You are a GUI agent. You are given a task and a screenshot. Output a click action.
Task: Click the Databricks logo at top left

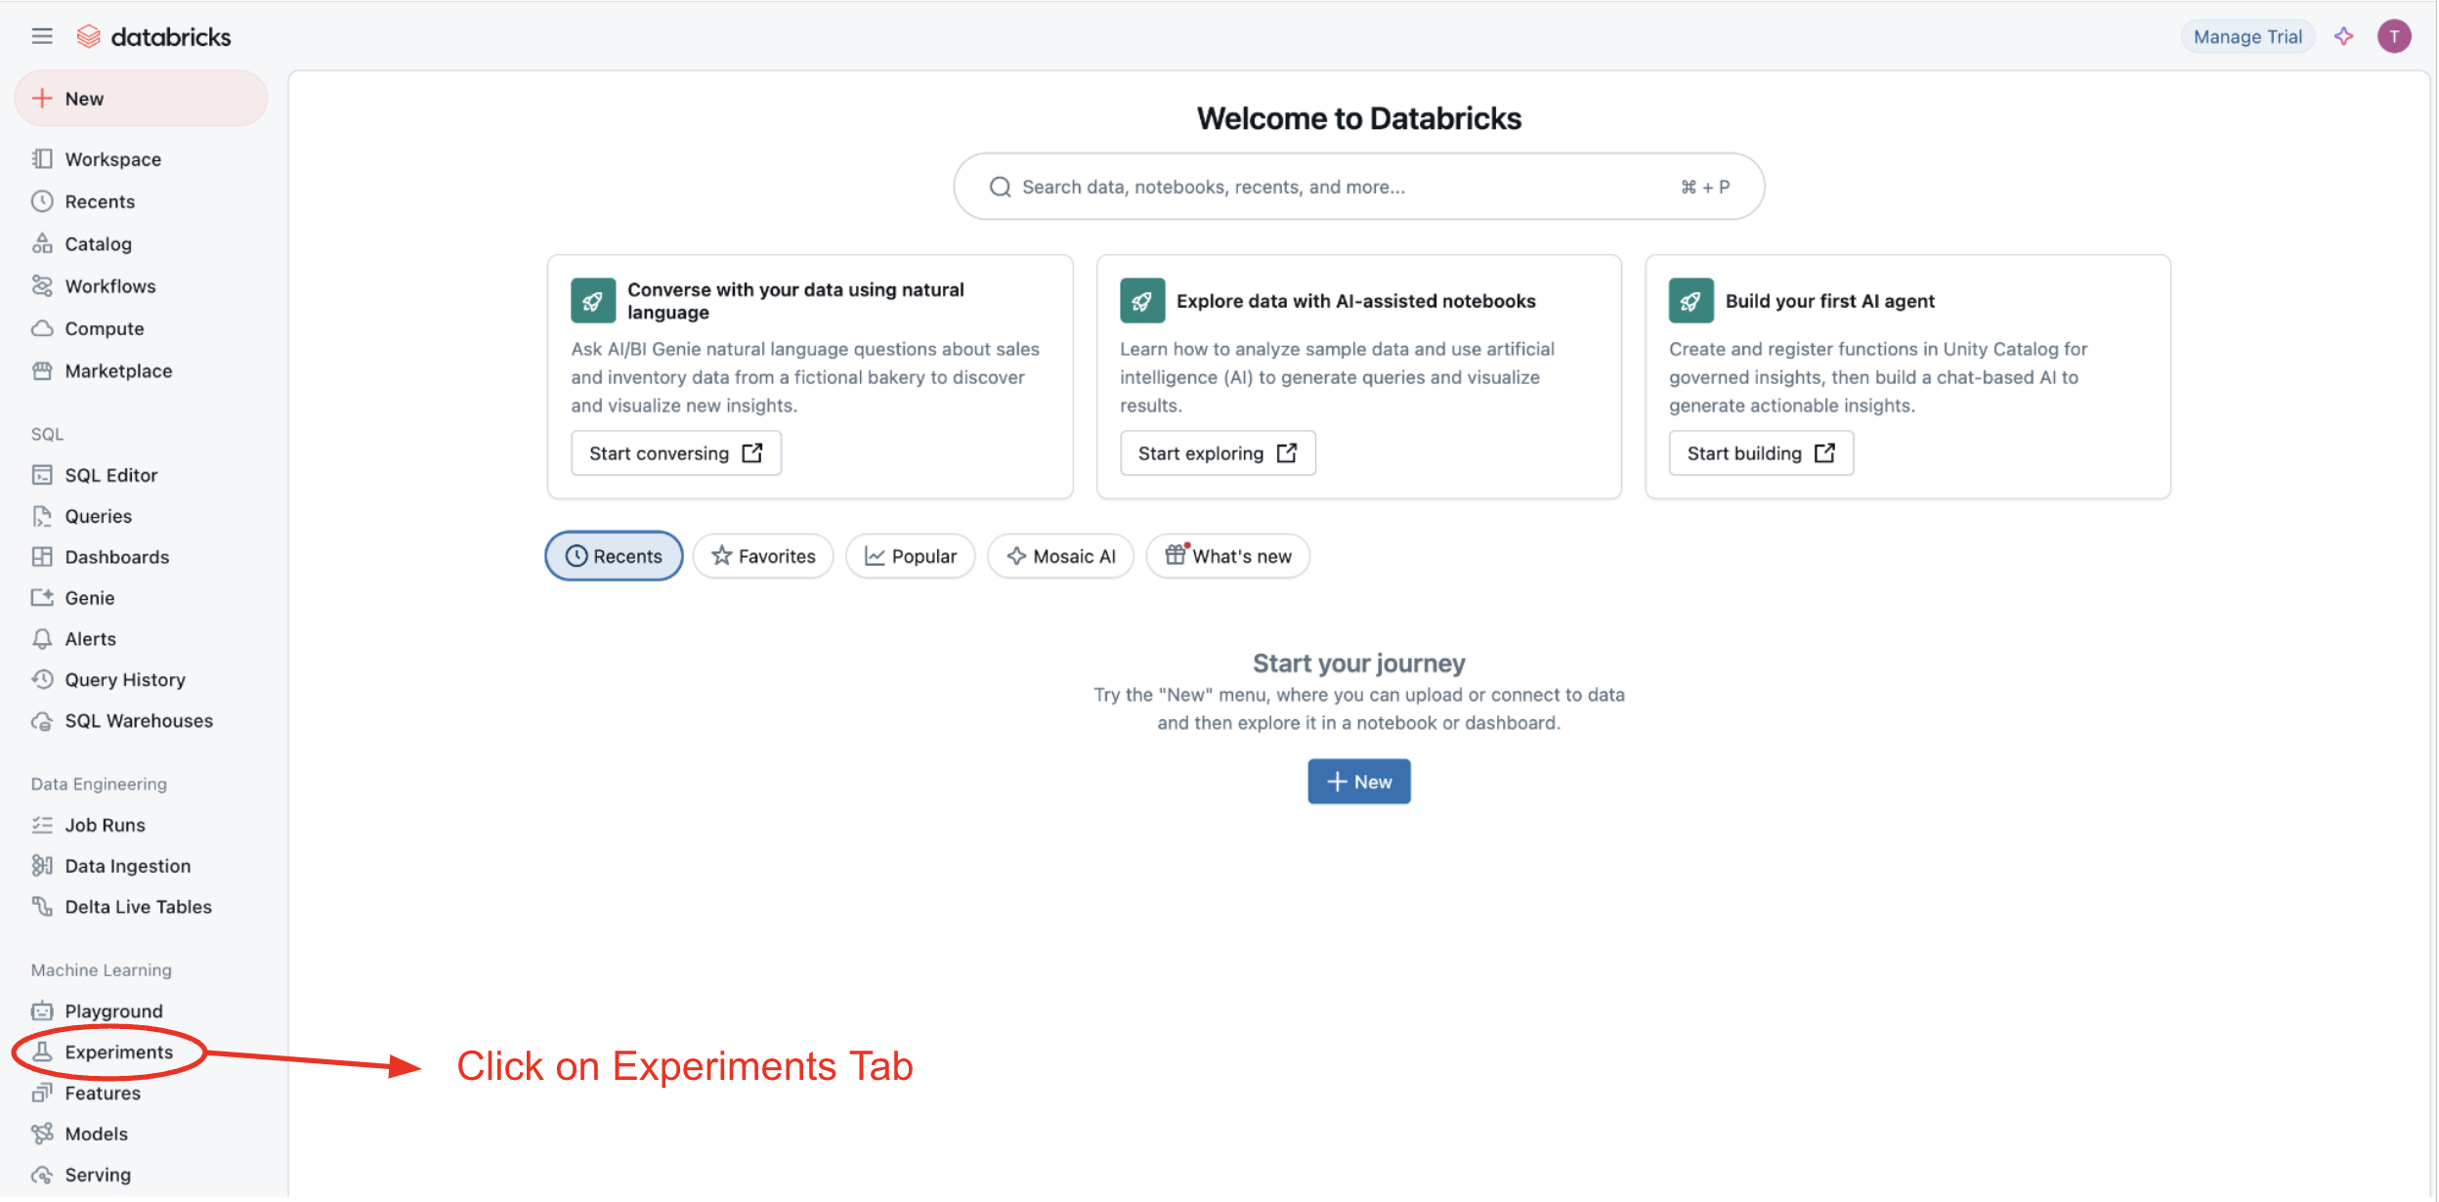tap(153, 35)
